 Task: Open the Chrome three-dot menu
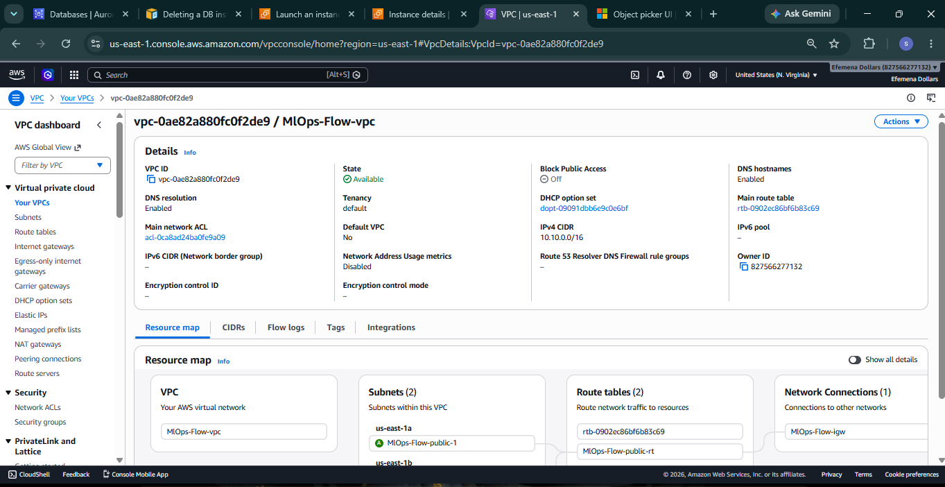(x=930, y=44)
